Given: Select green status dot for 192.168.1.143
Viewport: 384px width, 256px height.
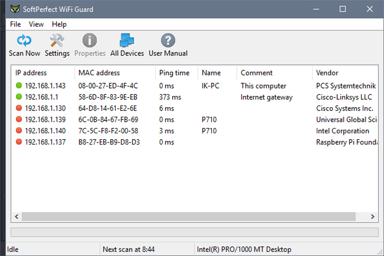Looking at the screenshot, I should tap(19, 85).
